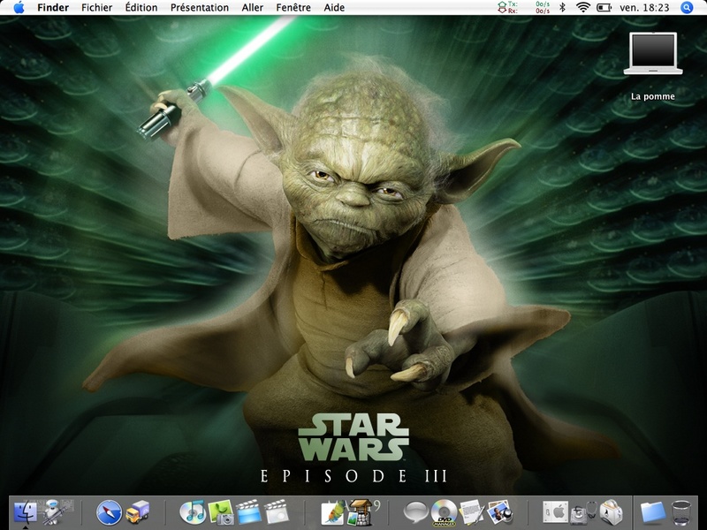Open the Aide menu
This screenshot has height=530, width=707.
(334, 8)
